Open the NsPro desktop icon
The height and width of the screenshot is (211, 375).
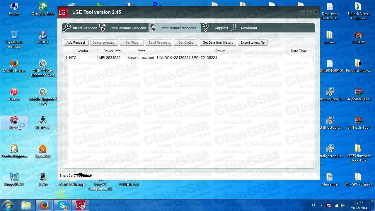pos(43,180)
